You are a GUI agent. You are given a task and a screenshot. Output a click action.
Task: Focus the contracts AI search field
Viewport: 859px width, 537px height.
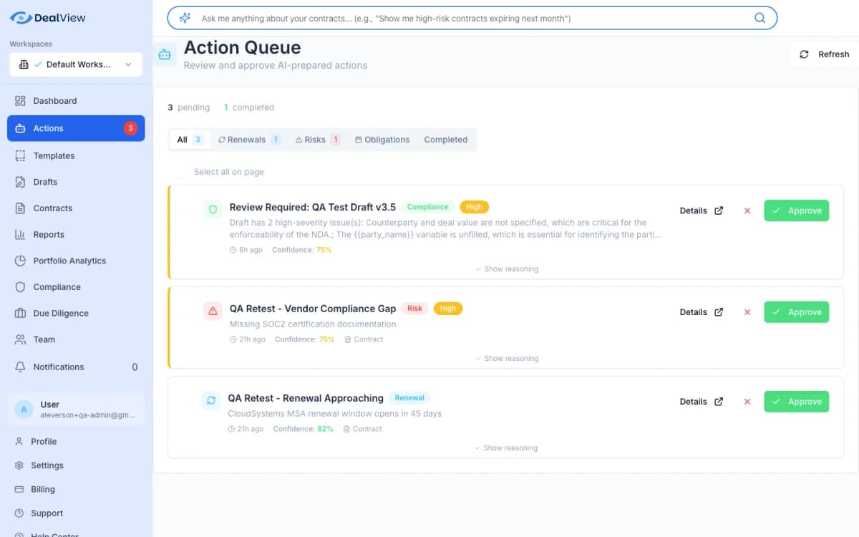point(465,18)
